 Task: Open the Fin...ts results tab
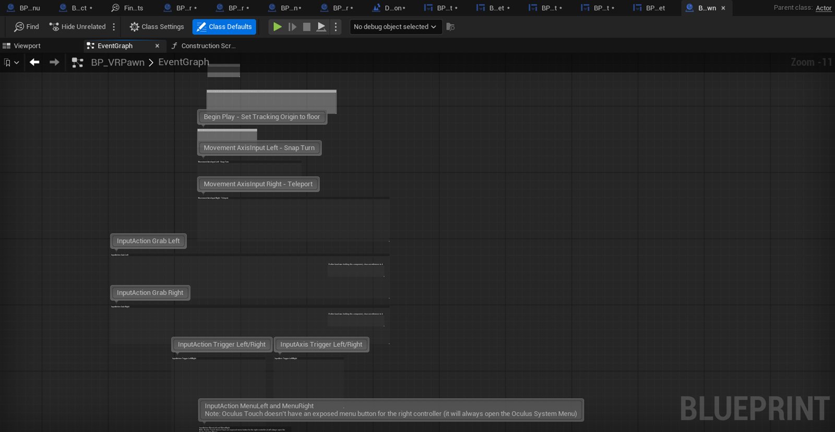point(128,8)
